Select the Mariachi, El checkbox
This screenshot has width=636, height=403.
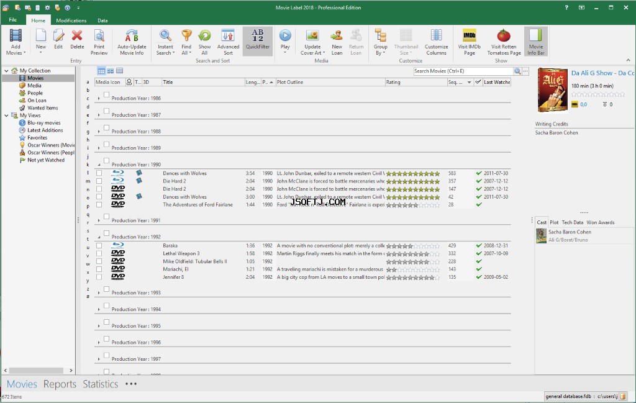point(99,269)
